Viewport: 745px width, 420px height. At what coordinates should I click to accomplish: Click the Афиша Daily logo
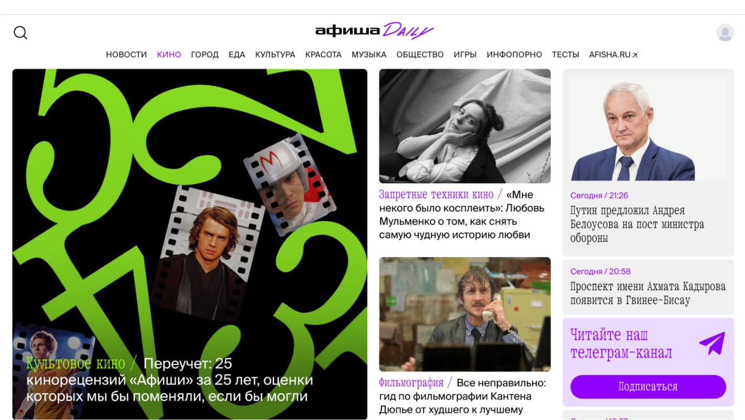coord(374,30)
